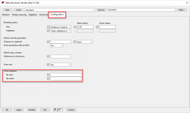
Task: Toggle the Pins bending radius checkbox
Action: [x=48, y=27]
